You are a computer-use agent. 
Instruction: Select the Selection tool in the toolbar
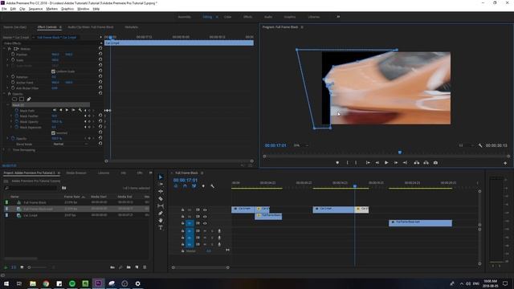tap(161, 177)
